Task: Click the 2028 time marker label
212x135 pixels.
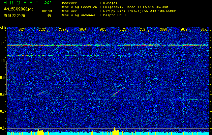Action: pyautogui.click(x=163, y=29)
